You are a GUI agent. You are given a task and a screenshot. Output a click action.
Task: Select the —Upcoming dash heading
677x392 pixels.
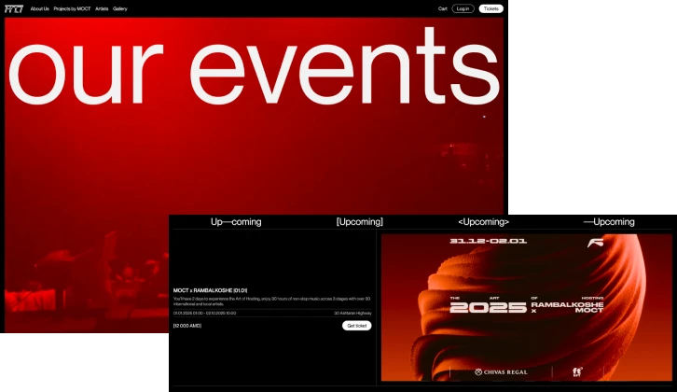point(609,222)
